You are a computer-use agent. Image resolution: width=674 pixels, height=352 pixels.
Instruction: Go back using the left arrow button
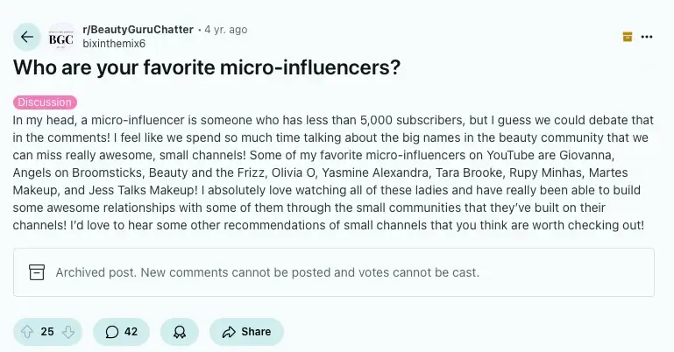pyautogui.click(x=27, y=37)
